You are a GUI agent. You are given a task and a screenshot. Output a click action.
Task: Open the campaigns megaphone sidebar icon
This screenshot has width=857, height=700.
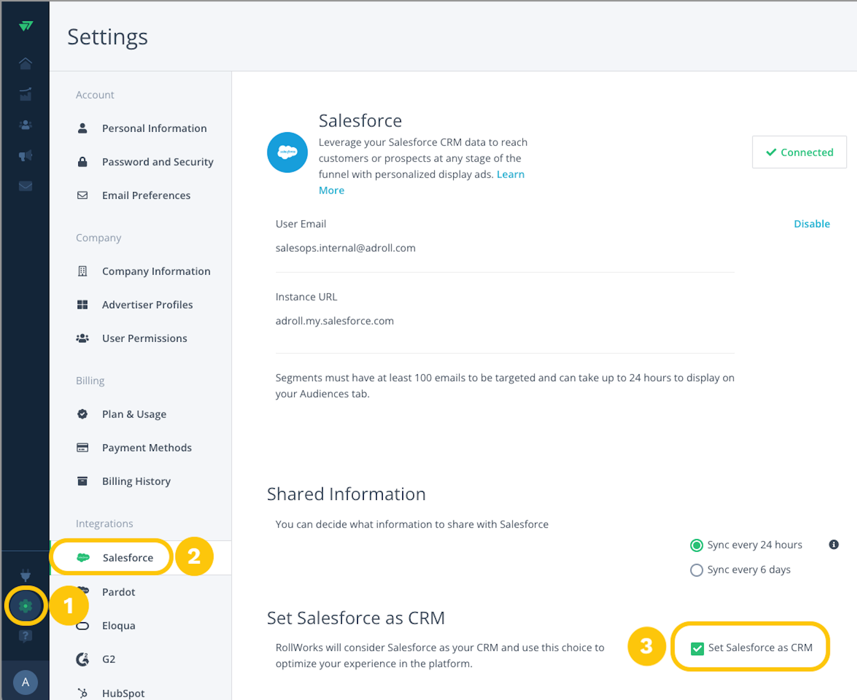26,156
